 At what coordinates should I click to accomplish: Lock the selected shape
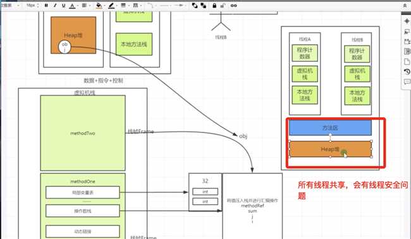[214, 6]
